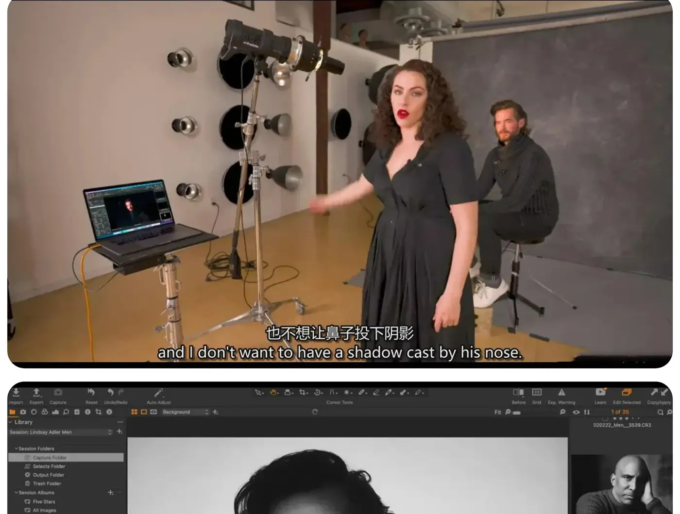680x514 pixels.
Task: Click the Undo arrow
Action: 111,392
